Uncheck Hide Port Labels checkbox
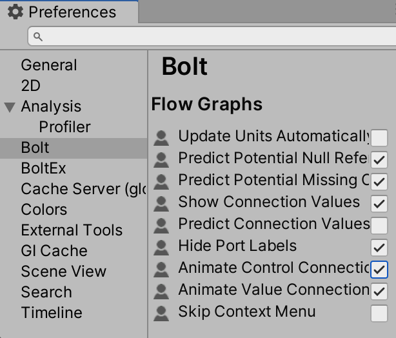 point(379,247)
